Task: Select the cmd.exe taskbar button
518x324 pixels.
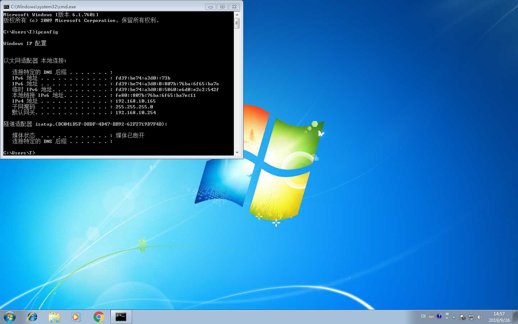Action: (x=121, y=317)
